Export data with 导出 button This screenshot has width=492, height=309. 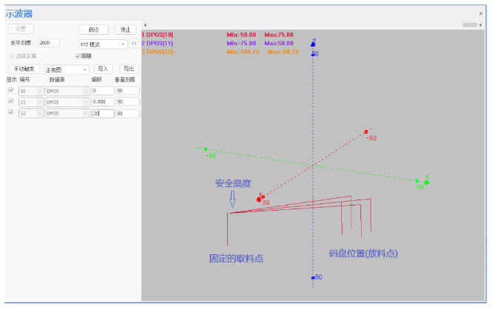[129, 69]
